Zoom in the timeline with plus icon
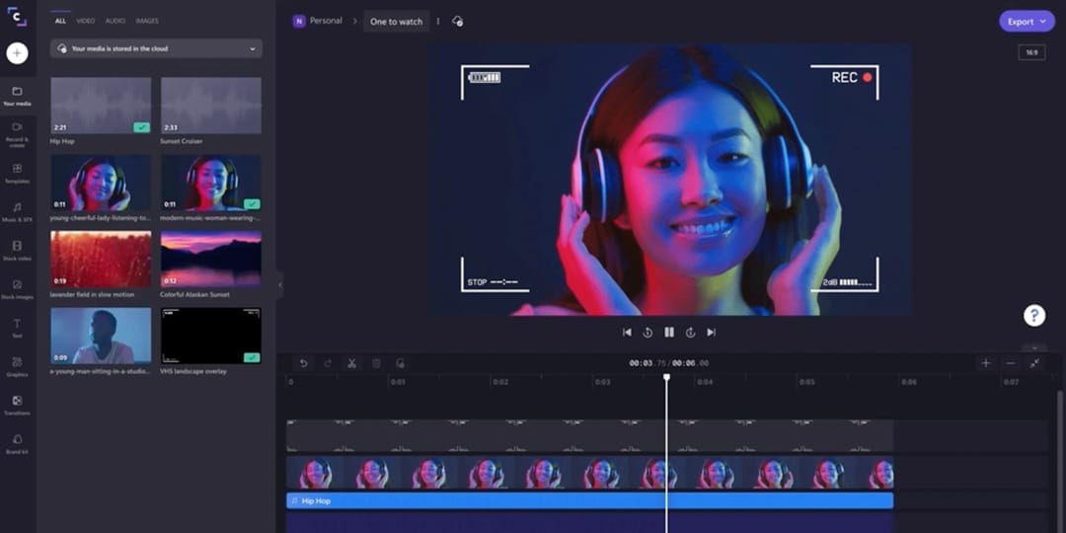The height and width of the screenshot is (533, 1066). (985, 363)
